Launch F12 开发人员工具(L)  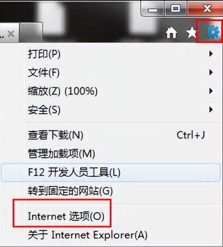[x=111, y=172]
